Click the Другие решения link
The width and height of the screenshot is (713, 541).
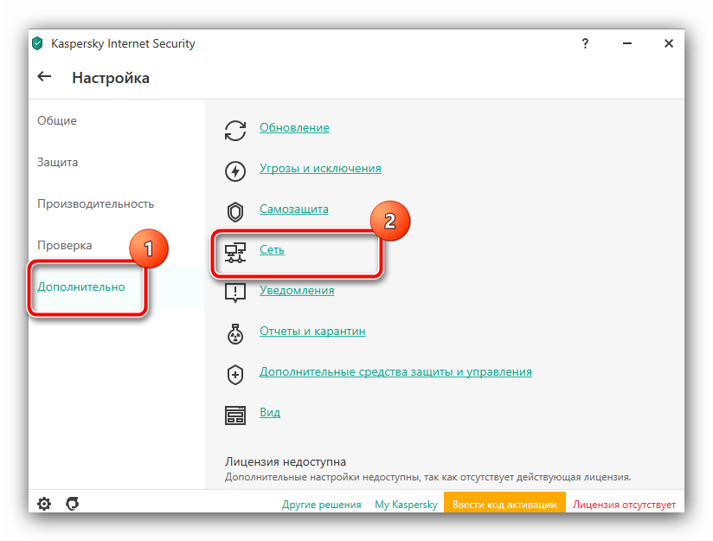(x=322, y=505)
